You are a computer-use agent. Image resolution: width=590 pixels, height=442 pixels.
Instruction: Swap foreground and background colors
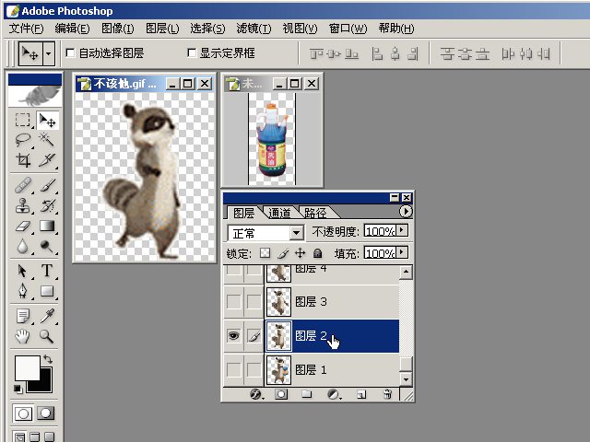pyautogui.click(x=48, y=358)
